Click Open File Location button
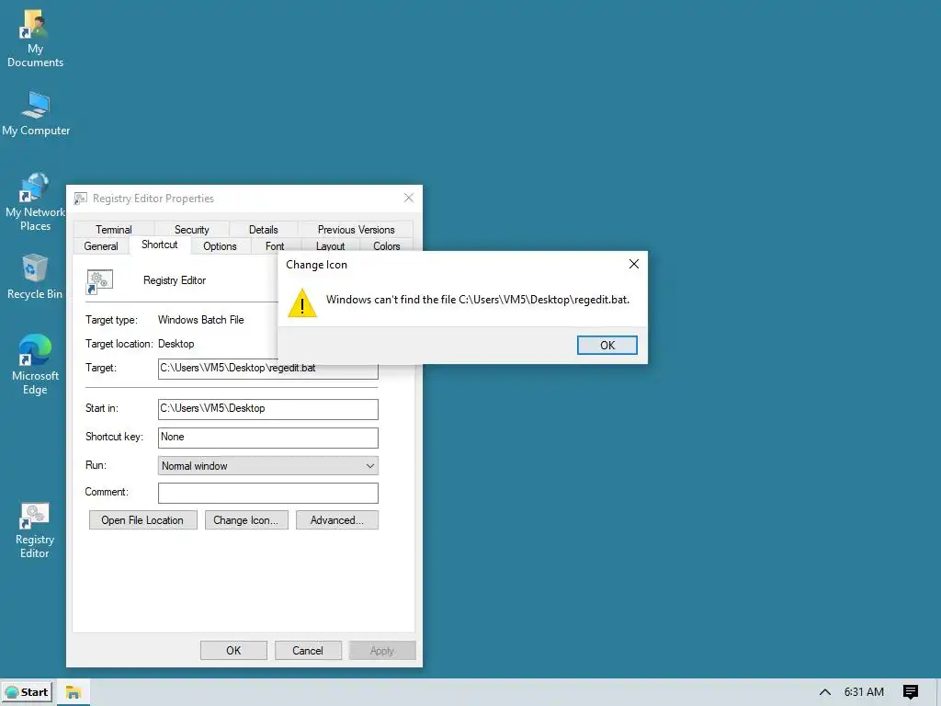The width and height of the screenshot is (941, 706). click(142, 520)
